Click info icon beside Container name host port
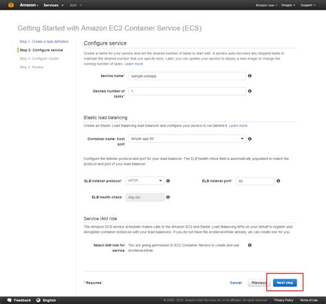 [250, 139]
